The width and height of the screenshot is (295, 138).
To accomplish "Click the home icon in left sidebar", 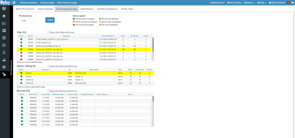I will click(4, 16).
